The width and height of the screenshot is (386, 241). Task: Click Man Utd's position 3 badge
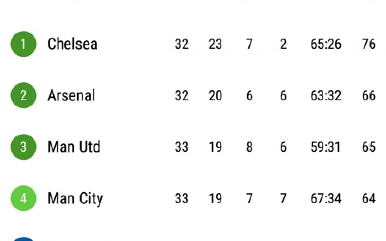click(23, 147)
